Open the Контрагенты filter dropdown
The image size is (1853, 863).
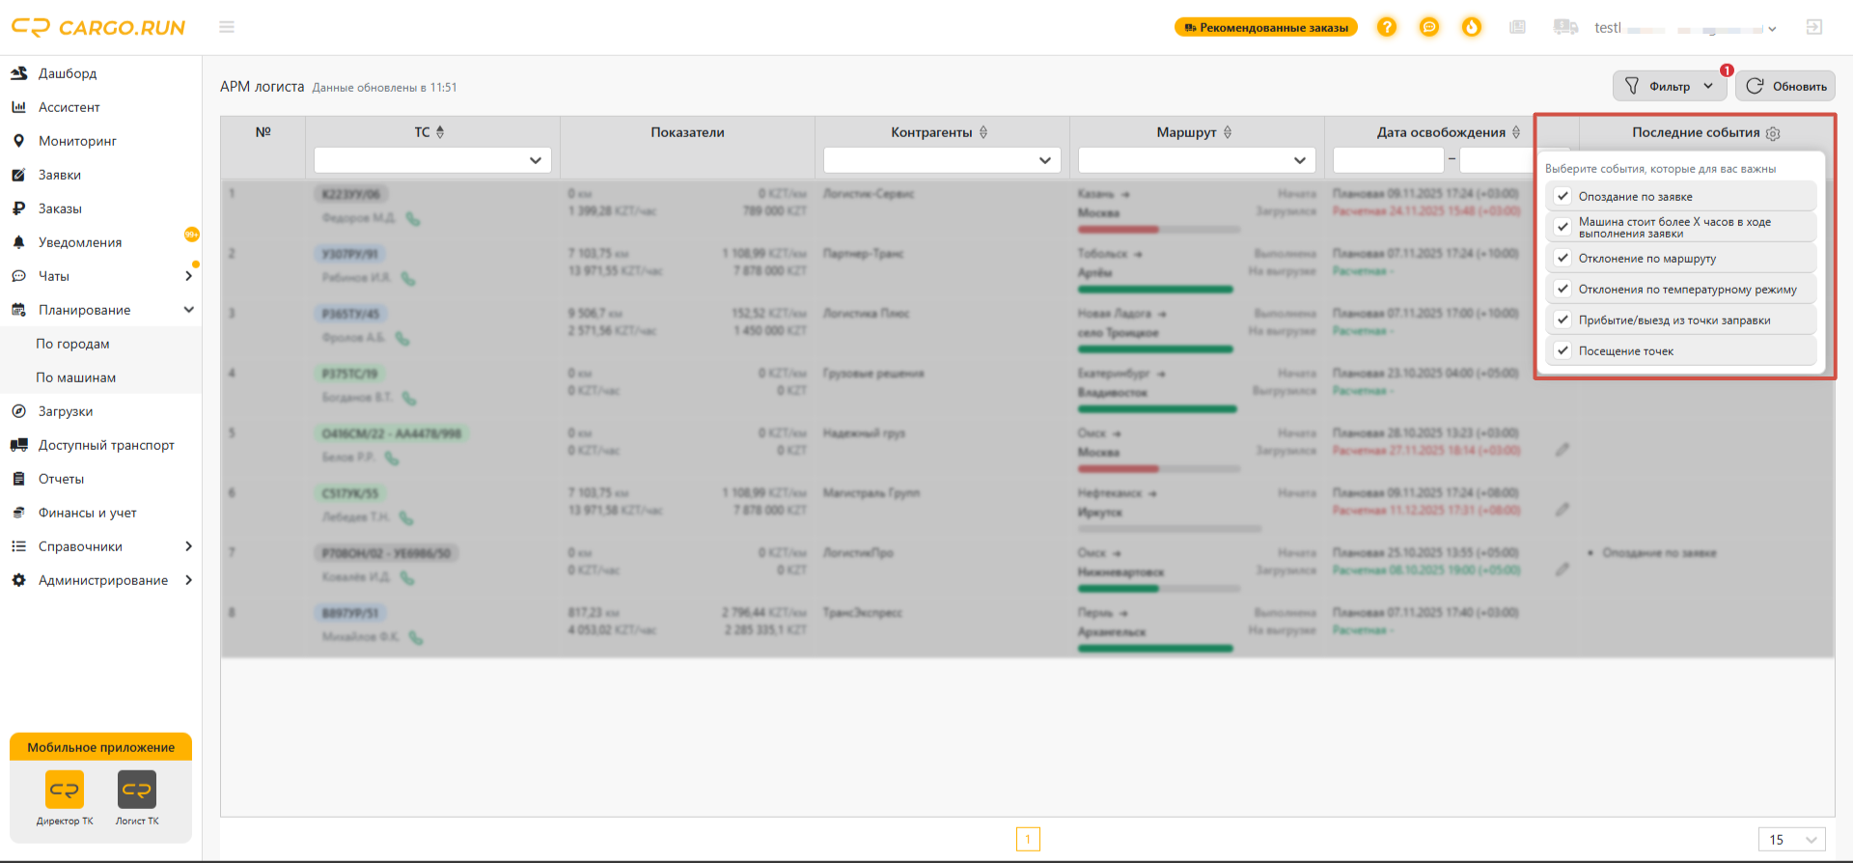pyautogui.click(x=942, y=160)
